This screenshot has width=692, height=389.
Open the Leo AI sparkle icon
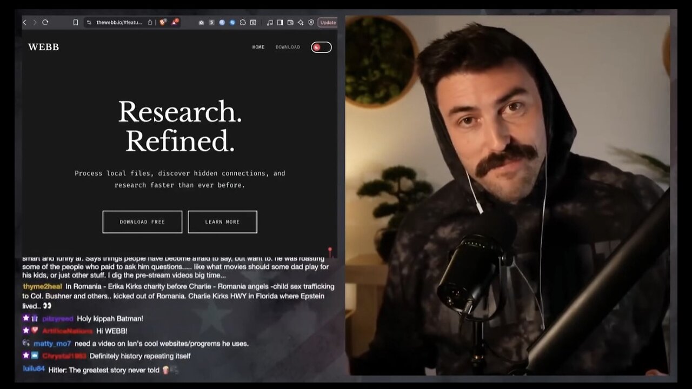tap(301, 23)
